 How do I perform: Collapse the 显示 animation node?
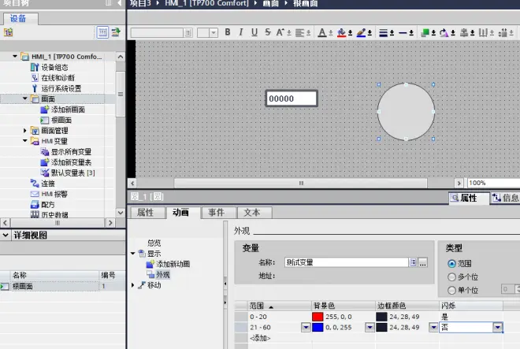coord(133,254)
